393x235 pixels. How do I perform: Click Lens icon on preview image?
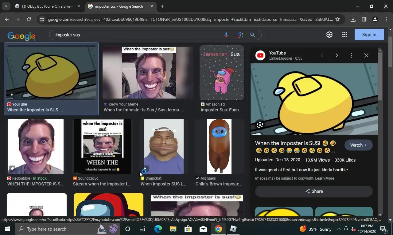[x=260, y=125]
